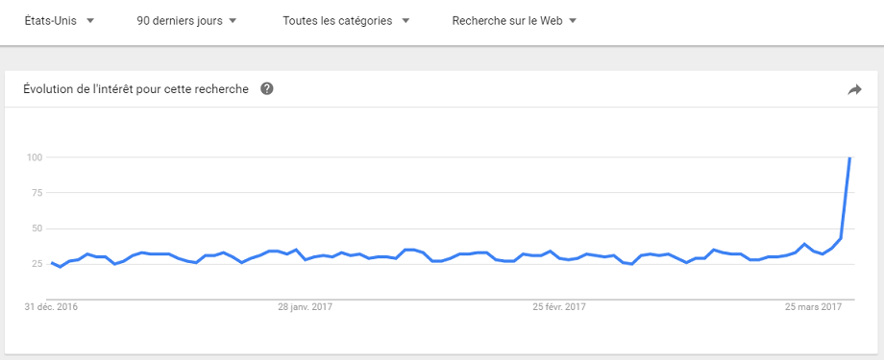Click the 75 gridline label
Screen dimensions: 884x360
pyautogui.click(x=37, y=193)
